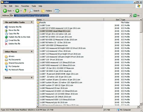This screenshot has width=143, height=112.
Task: Click the Results folder icon
Action: click(38, 23)
